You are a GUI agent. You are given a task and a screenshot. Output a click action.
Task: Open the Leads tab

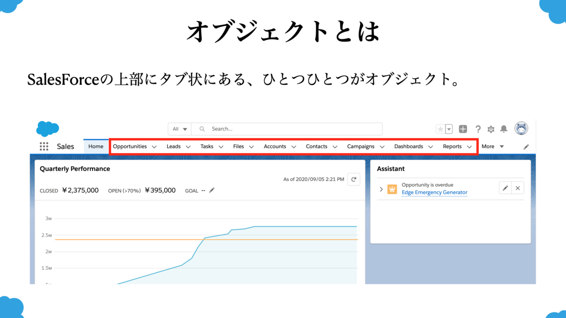click(x=174, y=147)
